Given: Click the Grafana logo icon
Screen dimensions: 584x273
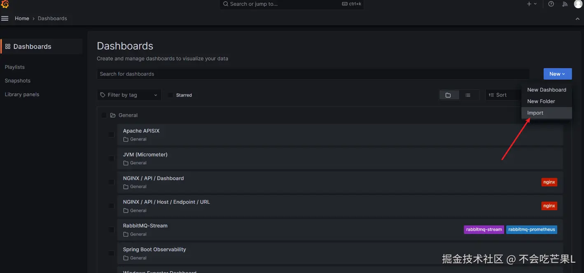Looking at the screenshot, I should [5, 4].
